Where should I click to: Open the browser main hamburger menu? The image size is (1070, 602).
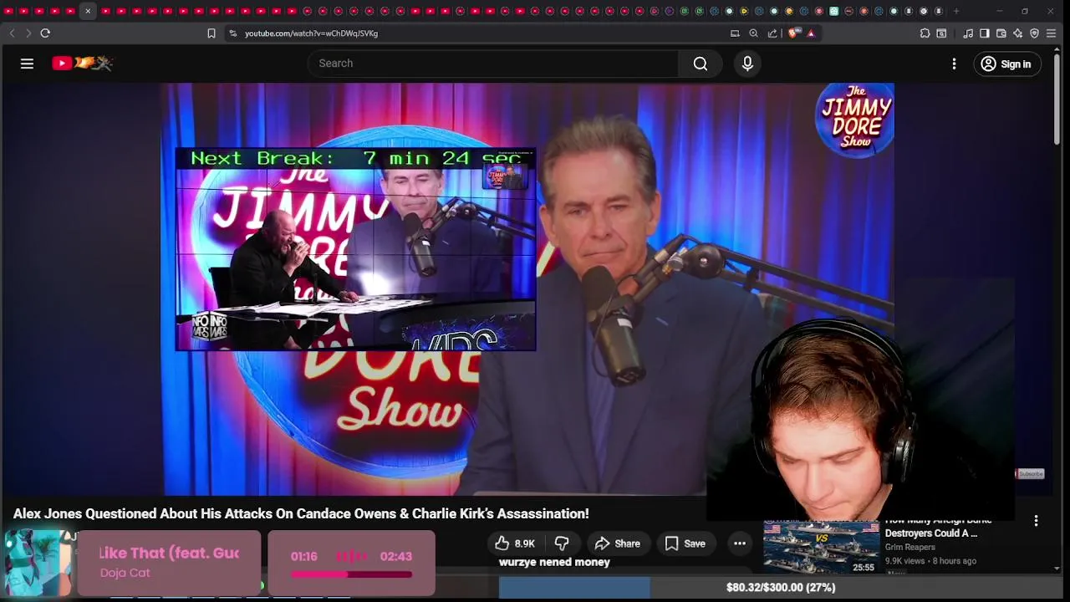[x=1052, y=33]
